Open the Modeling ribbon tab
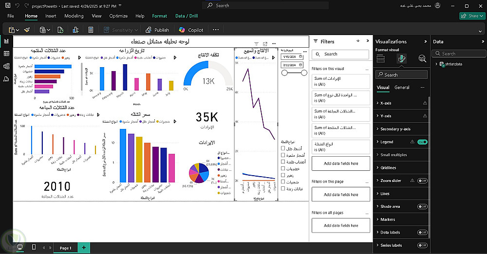 click(74, 16)
